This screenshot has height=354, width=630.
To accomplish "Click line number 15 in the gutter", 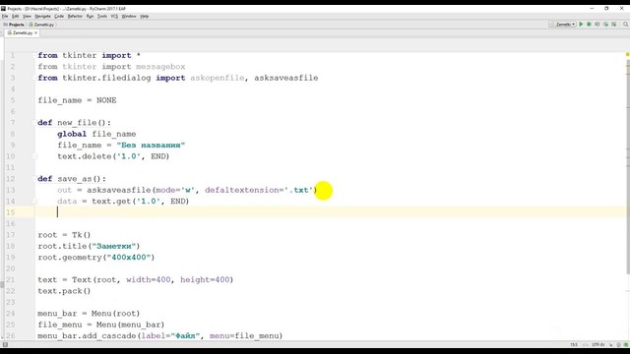I will 11,212.
